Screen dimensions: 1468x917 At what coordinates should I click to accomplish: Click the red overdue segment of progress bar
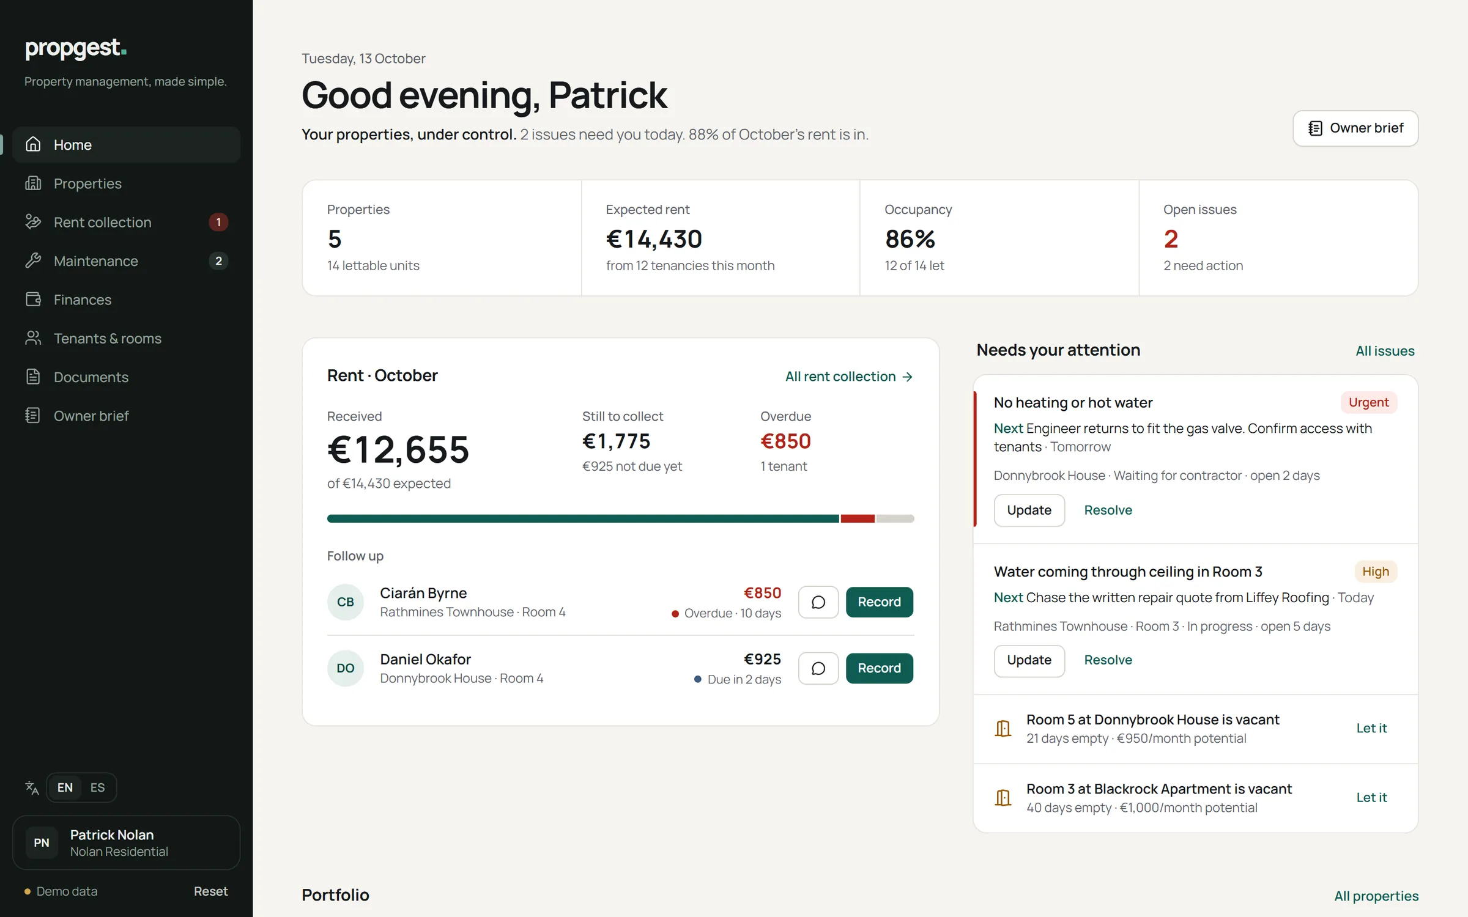tap(858, 518)
